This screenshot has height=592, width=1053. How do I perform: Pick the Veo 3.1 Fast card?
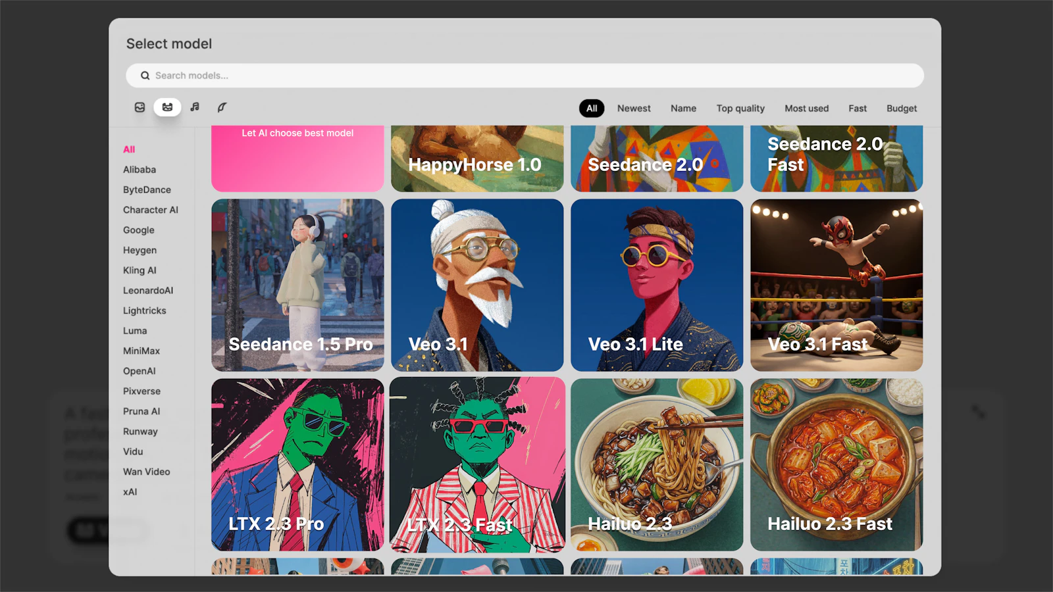[836, 285]
